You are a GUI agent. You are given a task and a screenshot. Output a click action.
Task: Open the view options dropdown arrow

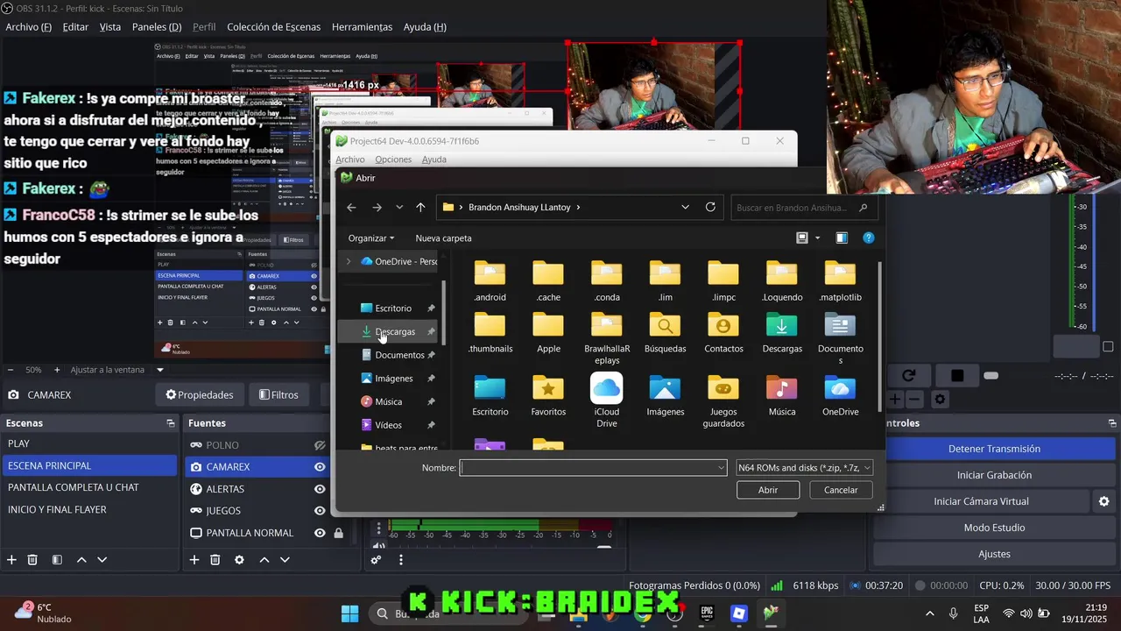click(818, 238)
